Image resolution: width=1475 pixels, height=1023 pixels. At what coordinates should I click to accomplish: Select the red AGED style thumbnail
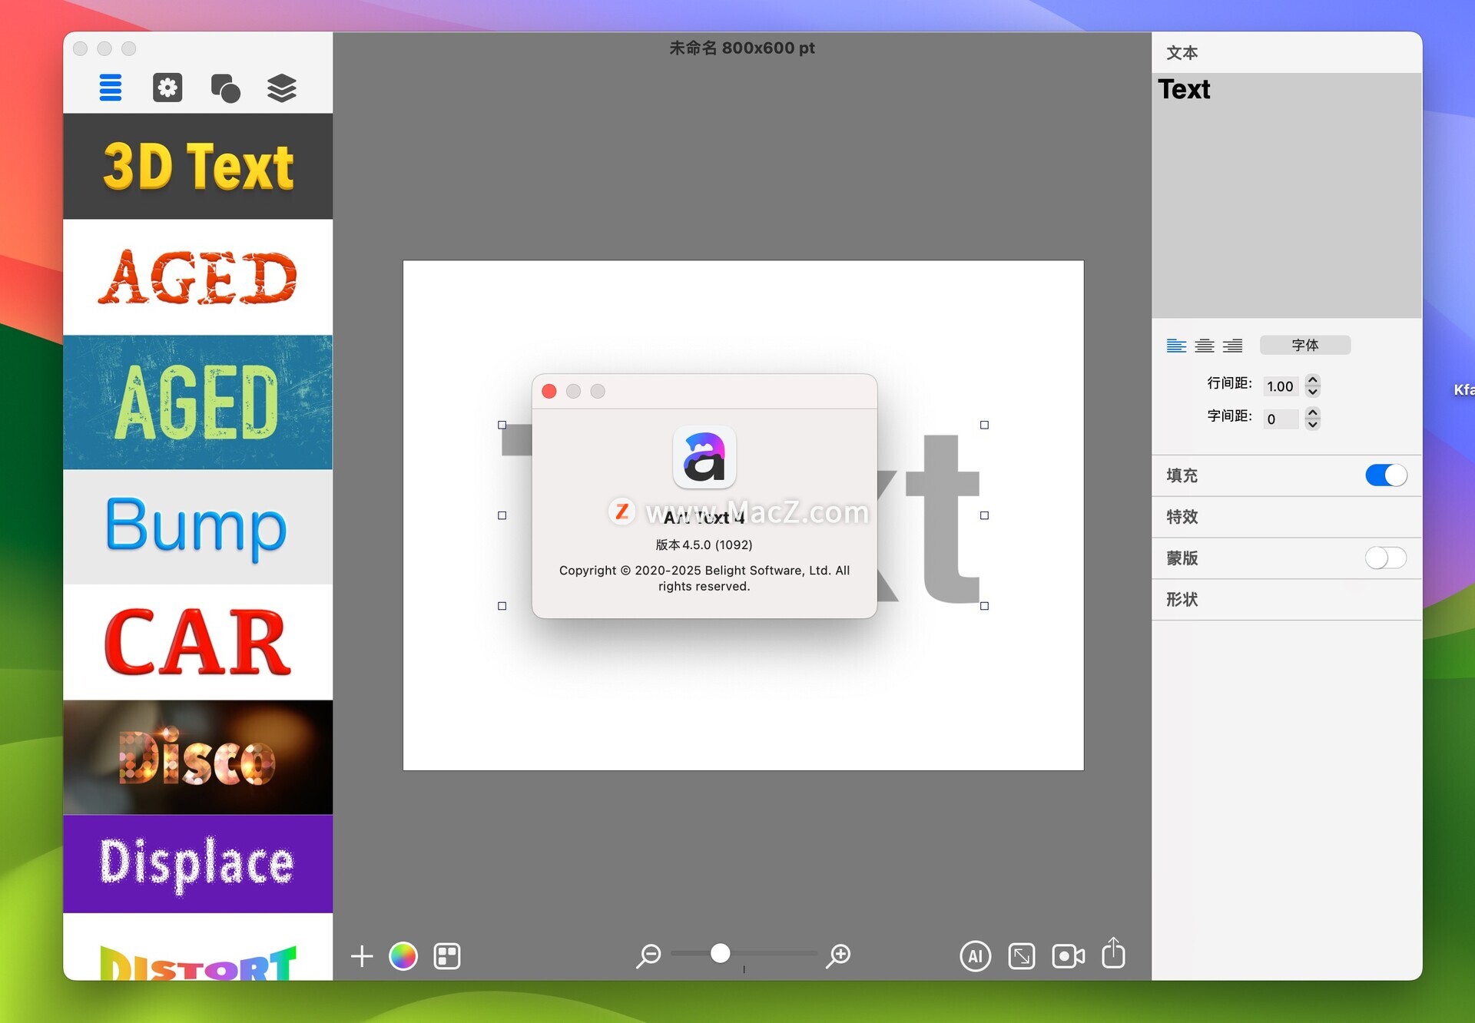click(198, 277)
